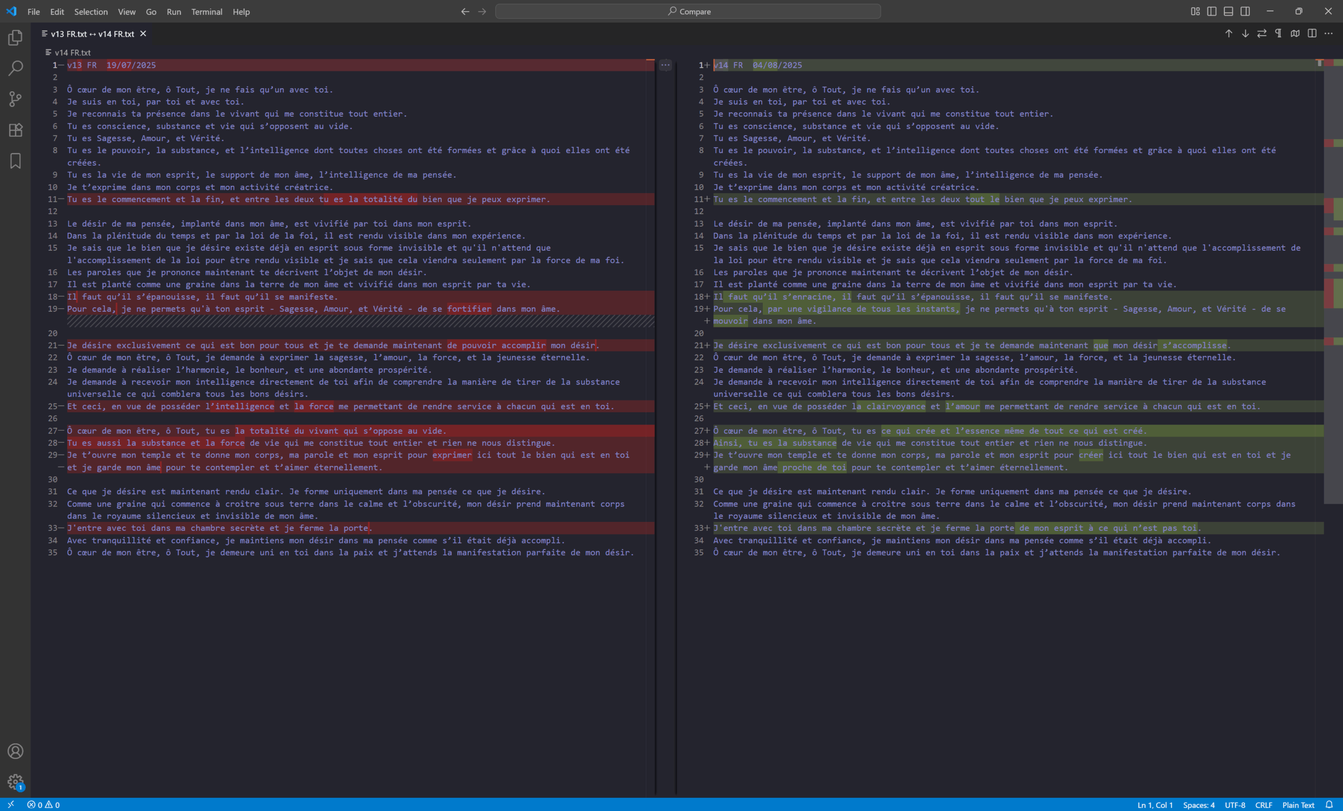Screen dimensions: 1343x811
Task: Open the Bookmarks activity bar icon
Action: (15, 161)
